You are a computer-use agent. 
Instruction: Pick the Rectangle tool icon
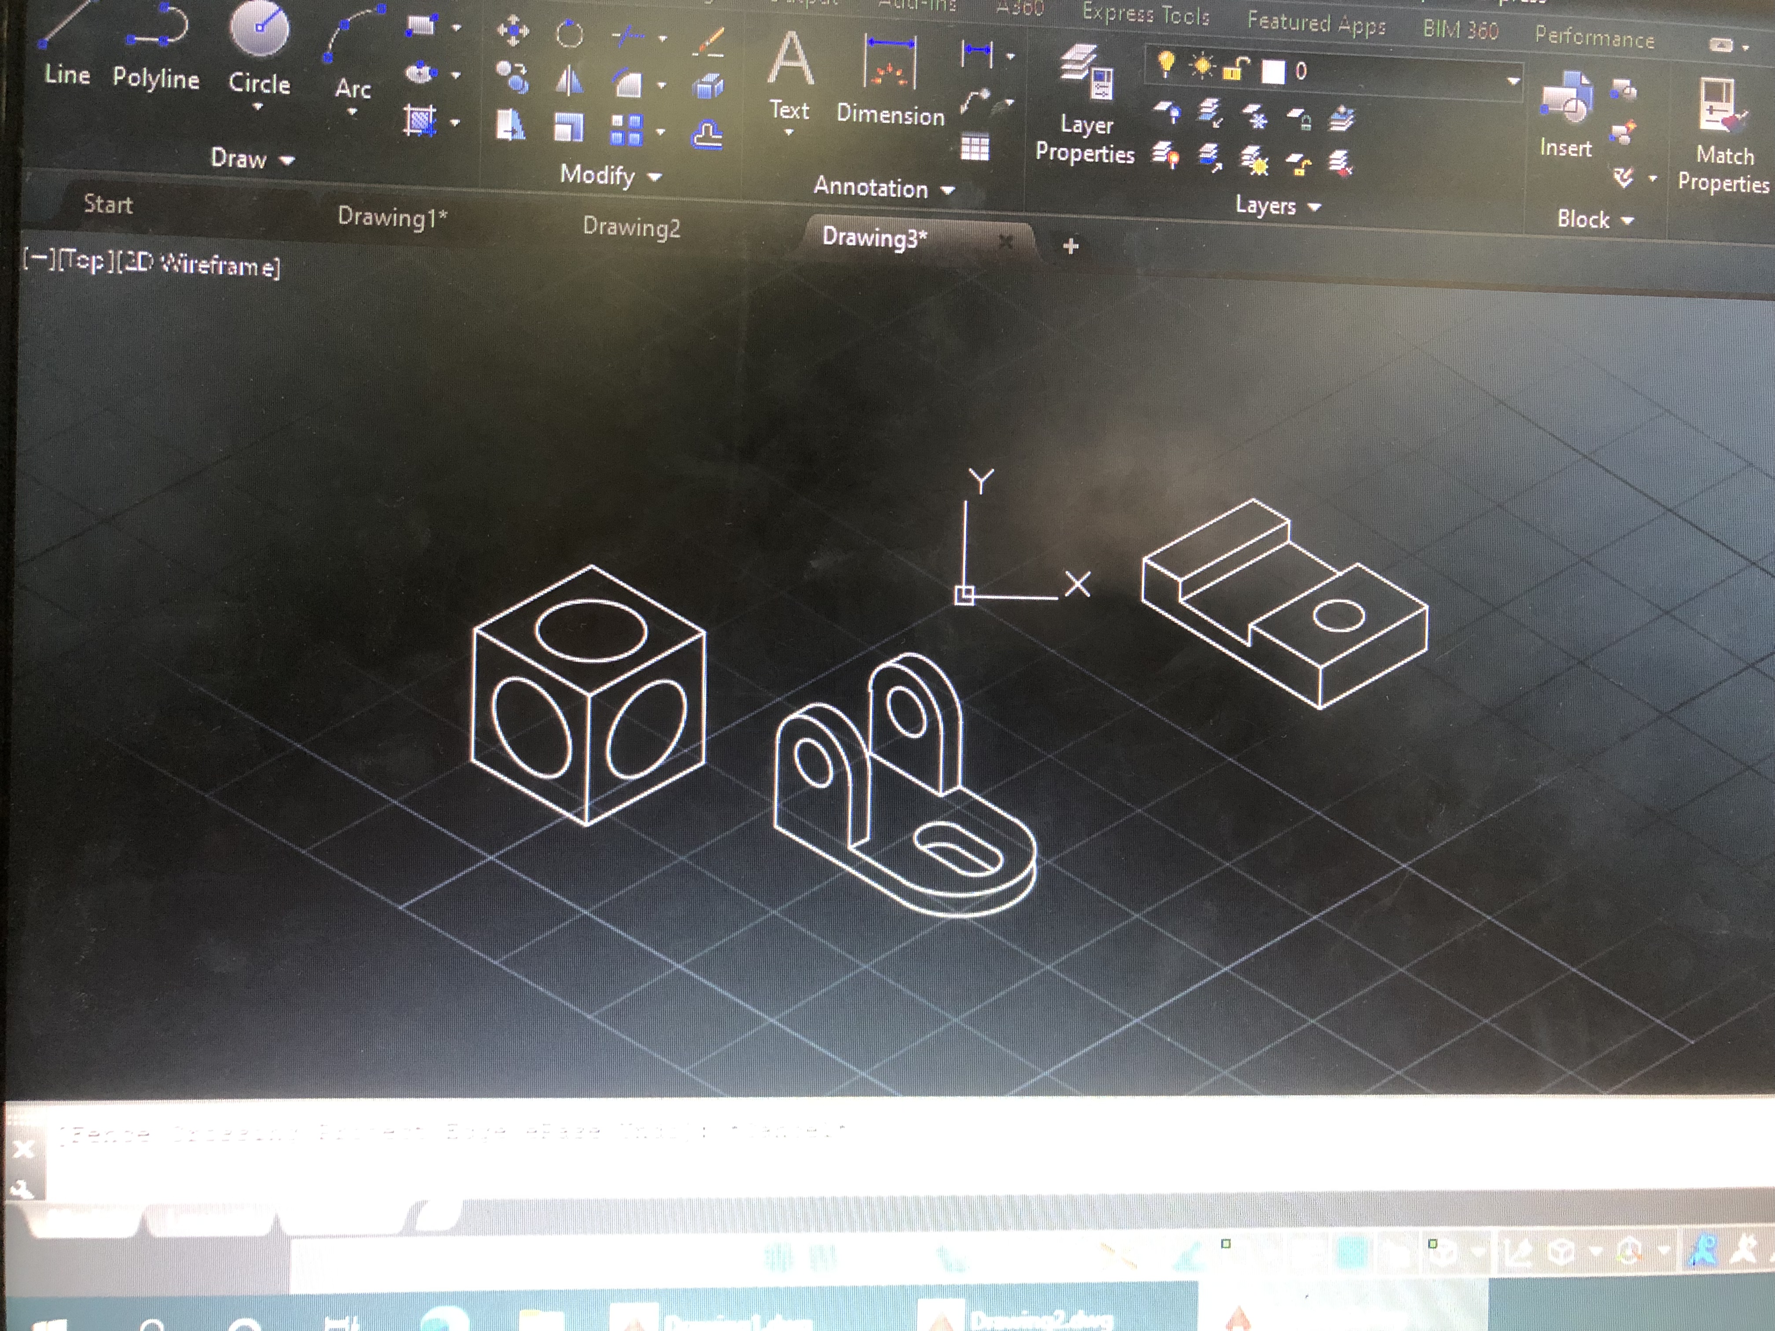click(x=421, y=26)
